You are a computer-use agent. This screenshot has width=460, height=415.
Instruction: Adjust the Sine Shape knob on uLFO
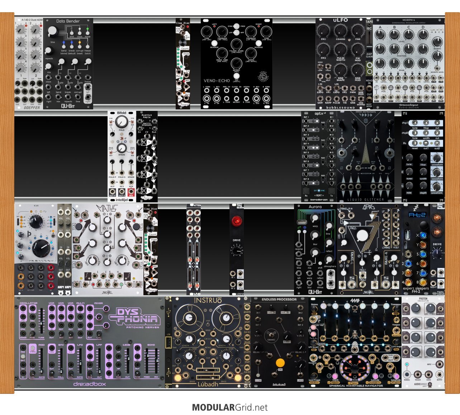(340, 69)
